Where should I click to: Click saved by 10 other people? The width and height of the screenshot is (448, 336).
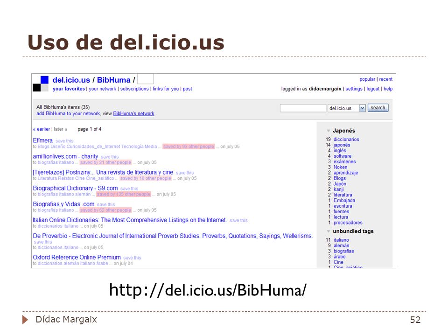(x=146, y=178)
